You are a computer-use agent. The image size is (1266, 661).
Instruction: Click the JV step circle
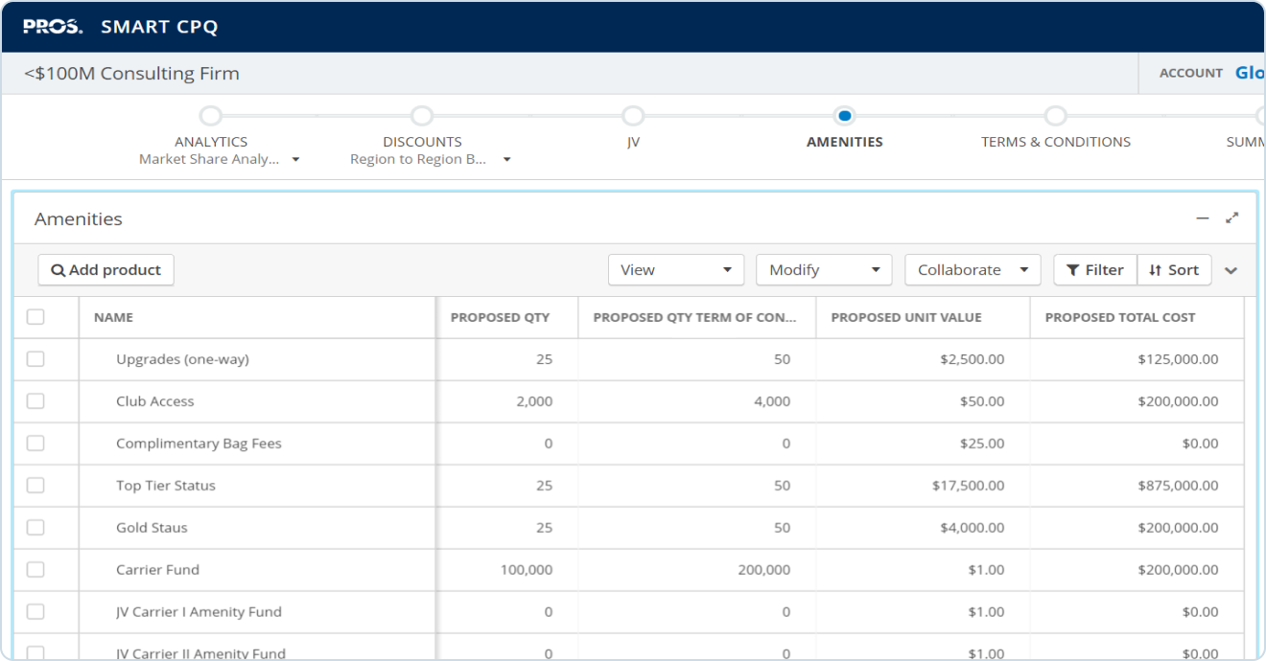tap(633, 116)
